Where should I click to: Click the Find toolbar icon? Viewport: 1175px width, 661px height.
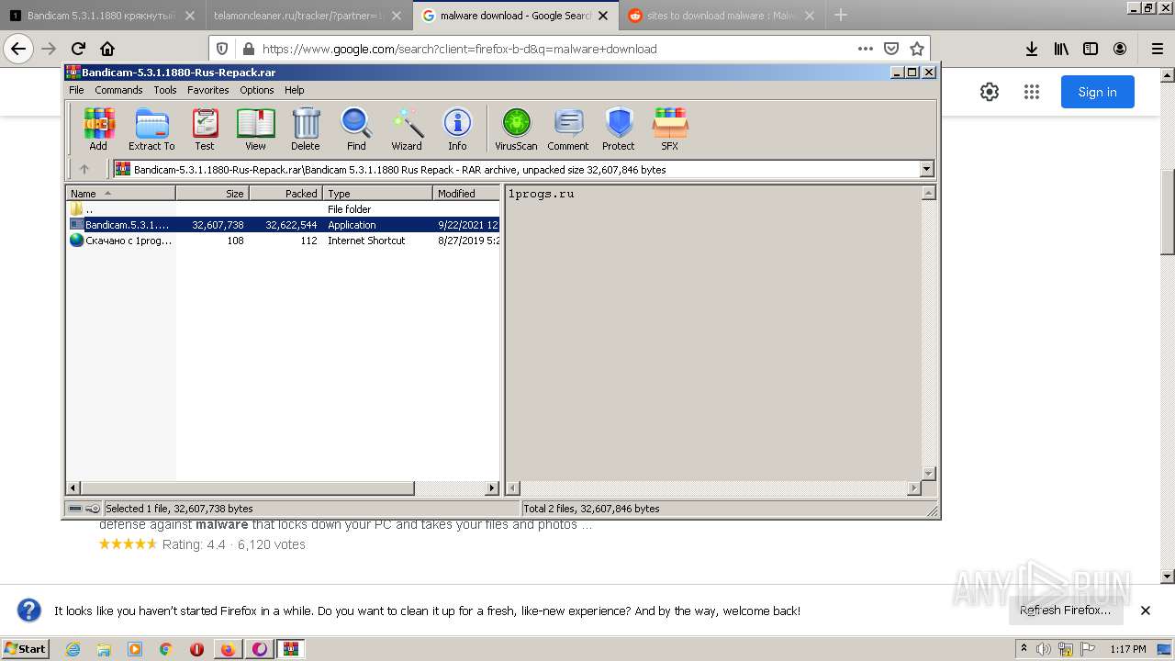point(356,129)
